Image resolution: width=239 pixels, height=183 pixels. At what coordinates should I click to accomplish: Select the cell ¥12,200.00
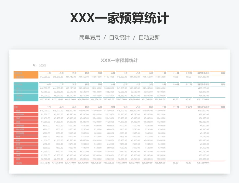[45, 77]
